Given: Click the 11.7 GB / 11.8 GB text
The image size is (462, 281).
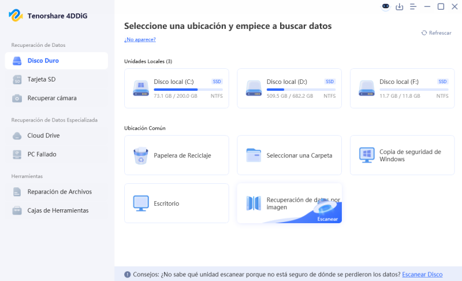Looking at the screenshot, I should pyautogui.click(x=400, y=96).
